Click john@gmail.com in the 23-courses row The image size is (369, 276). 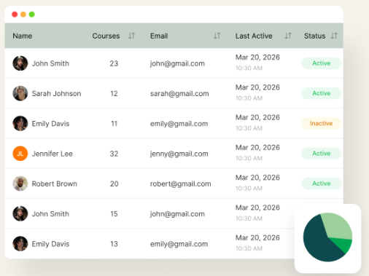pos(177,63)
